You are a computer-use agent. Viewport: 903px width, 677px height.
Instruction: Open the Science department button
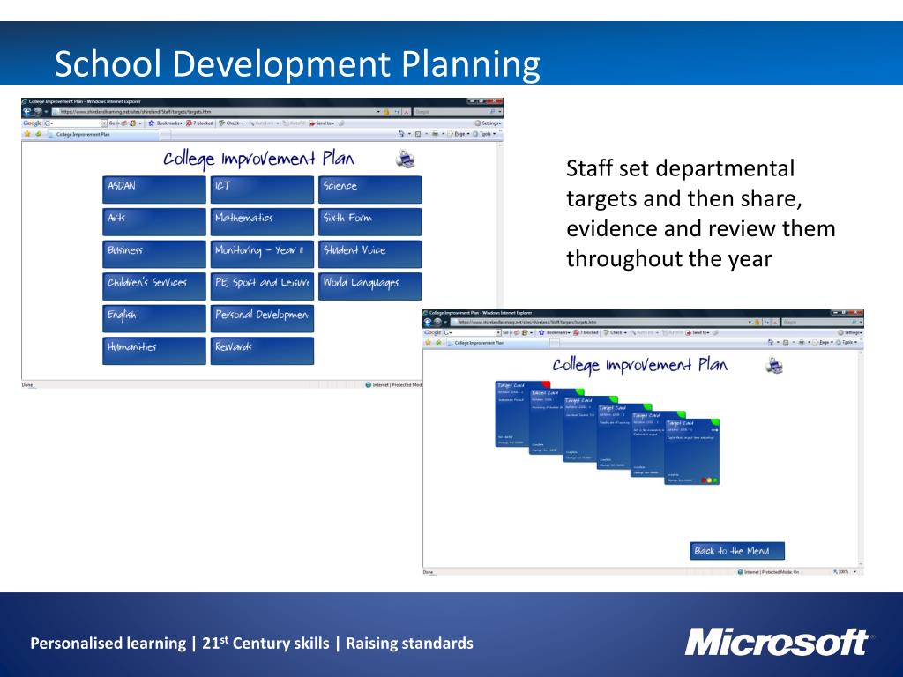pyautogui.click(x=369, y=190)
